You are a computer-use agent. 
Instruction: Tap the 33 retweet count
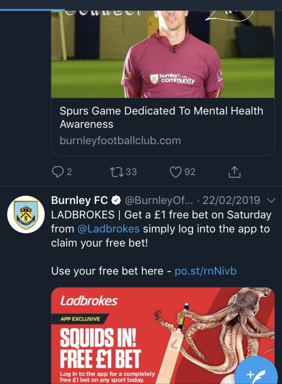tap(131, 172)
